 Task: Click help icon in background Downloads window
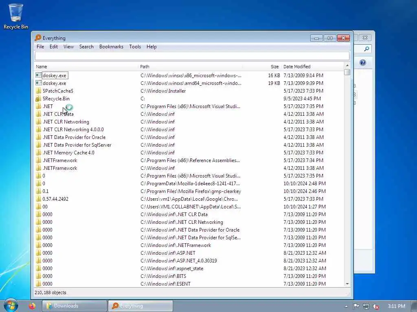click(x=363, y=63)
